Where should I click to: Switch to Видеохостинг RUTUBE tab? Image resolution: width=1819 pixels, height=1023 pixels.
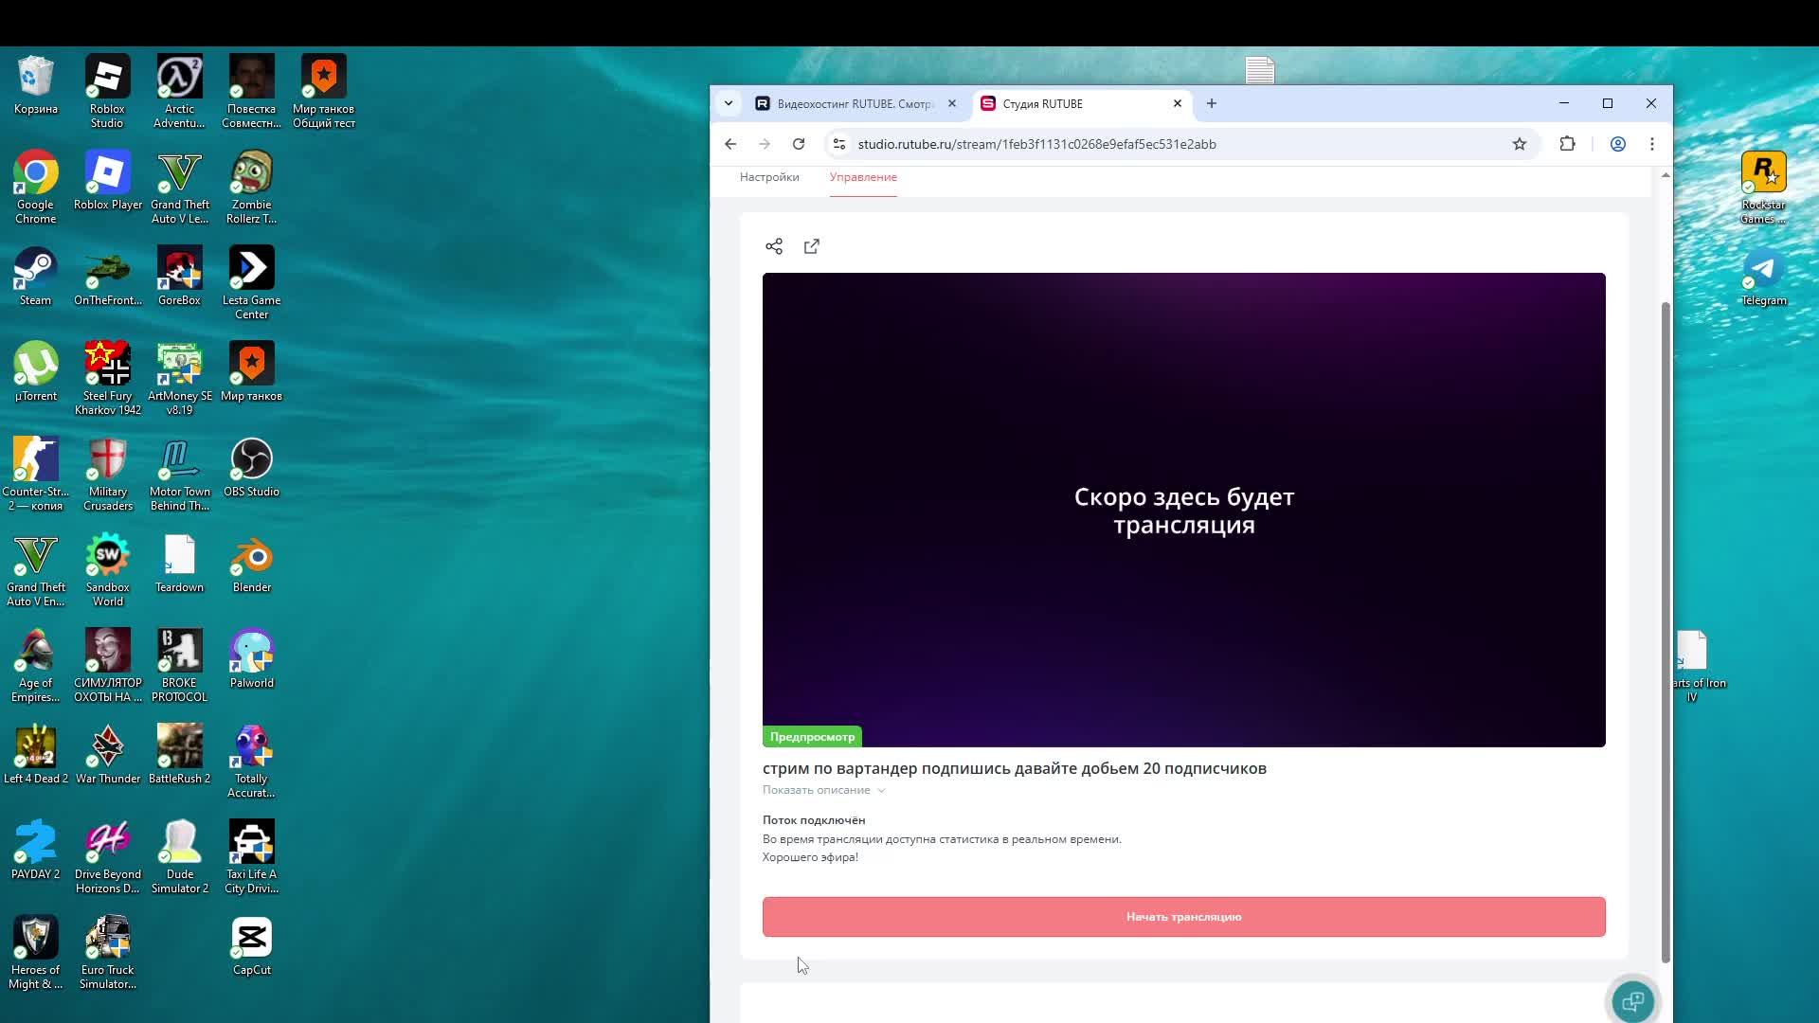[x=855, y=104]
